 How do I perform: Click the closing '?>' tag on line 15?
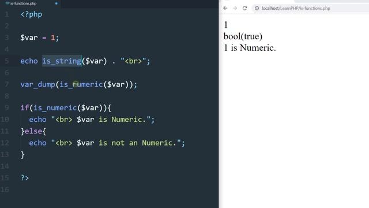pos(25,178)
